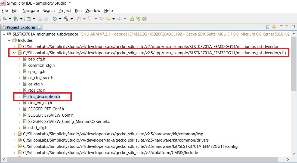The image size is (297, 163).
Task: Toggle Link with Editor in Project Explorer
Action: pos(274,27)
